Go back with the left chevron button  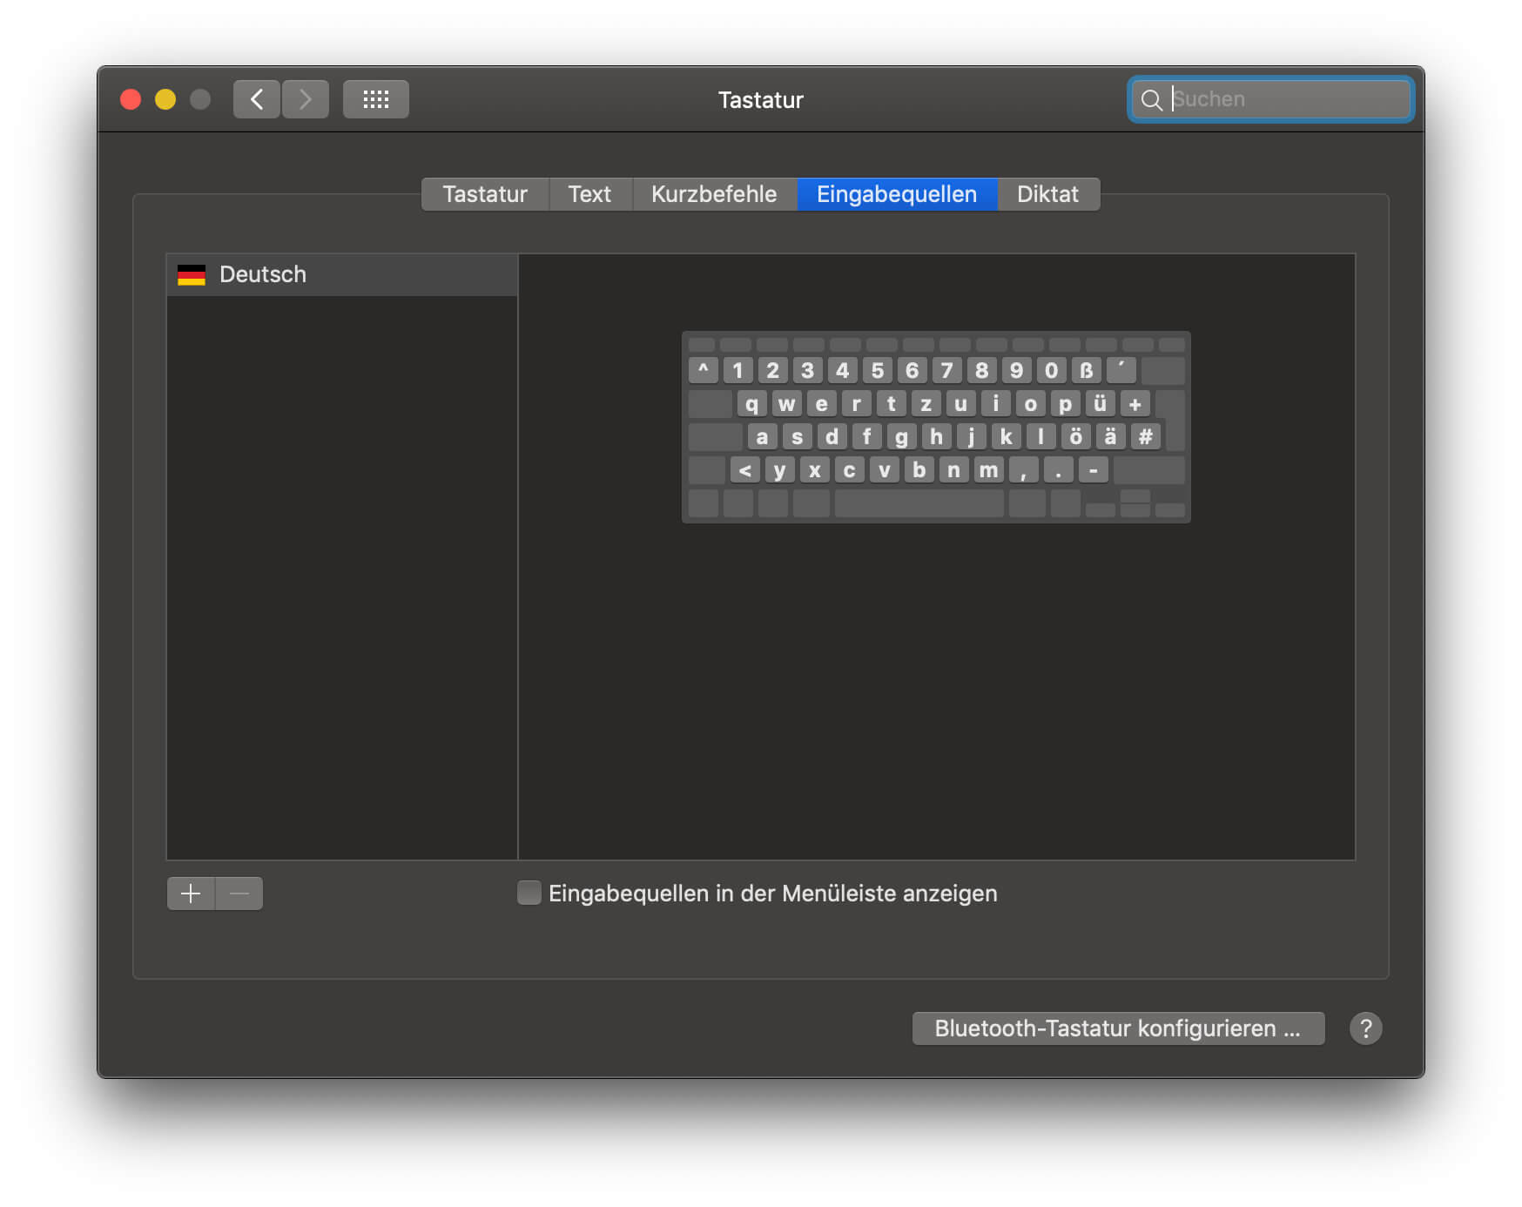pos(257,99)
